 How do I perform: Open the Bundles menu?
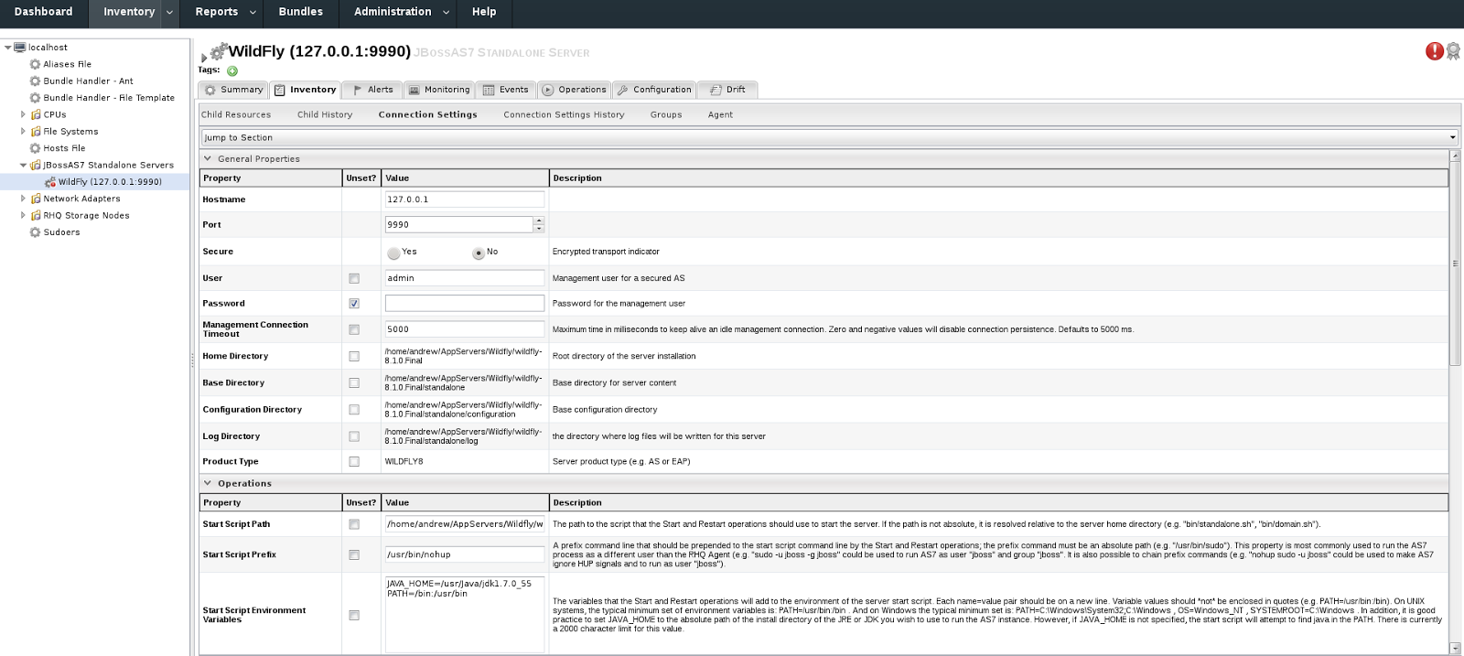click(x=300, y=12)
